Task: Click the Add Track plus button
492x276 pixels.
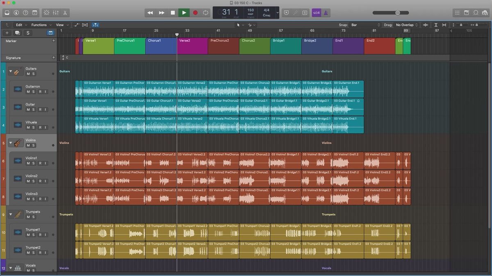Action: 7,33
